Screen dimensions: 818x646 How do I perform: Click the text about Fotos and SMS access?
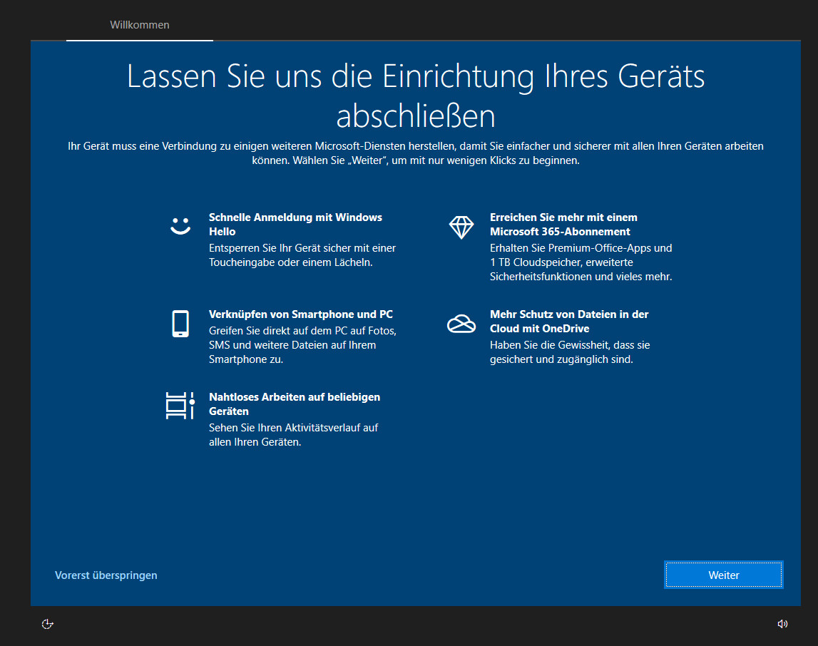pyautogui.click(x=302, y=345)
